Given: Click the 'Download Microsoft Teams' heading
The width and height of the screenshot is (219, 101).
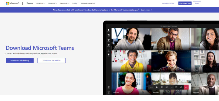Looking at the screenshot, I should (40, 48).
